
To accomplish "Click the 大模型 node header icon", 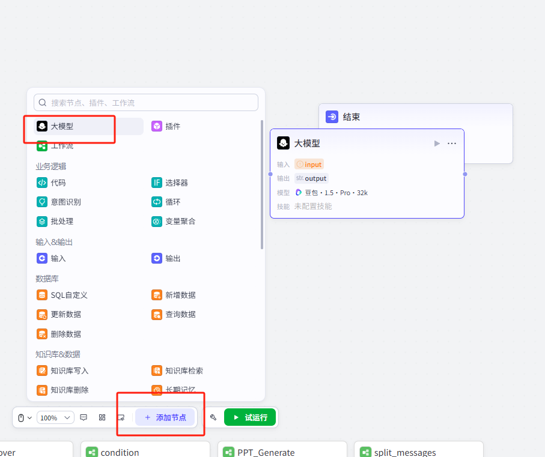I will [x=283, y=143].
